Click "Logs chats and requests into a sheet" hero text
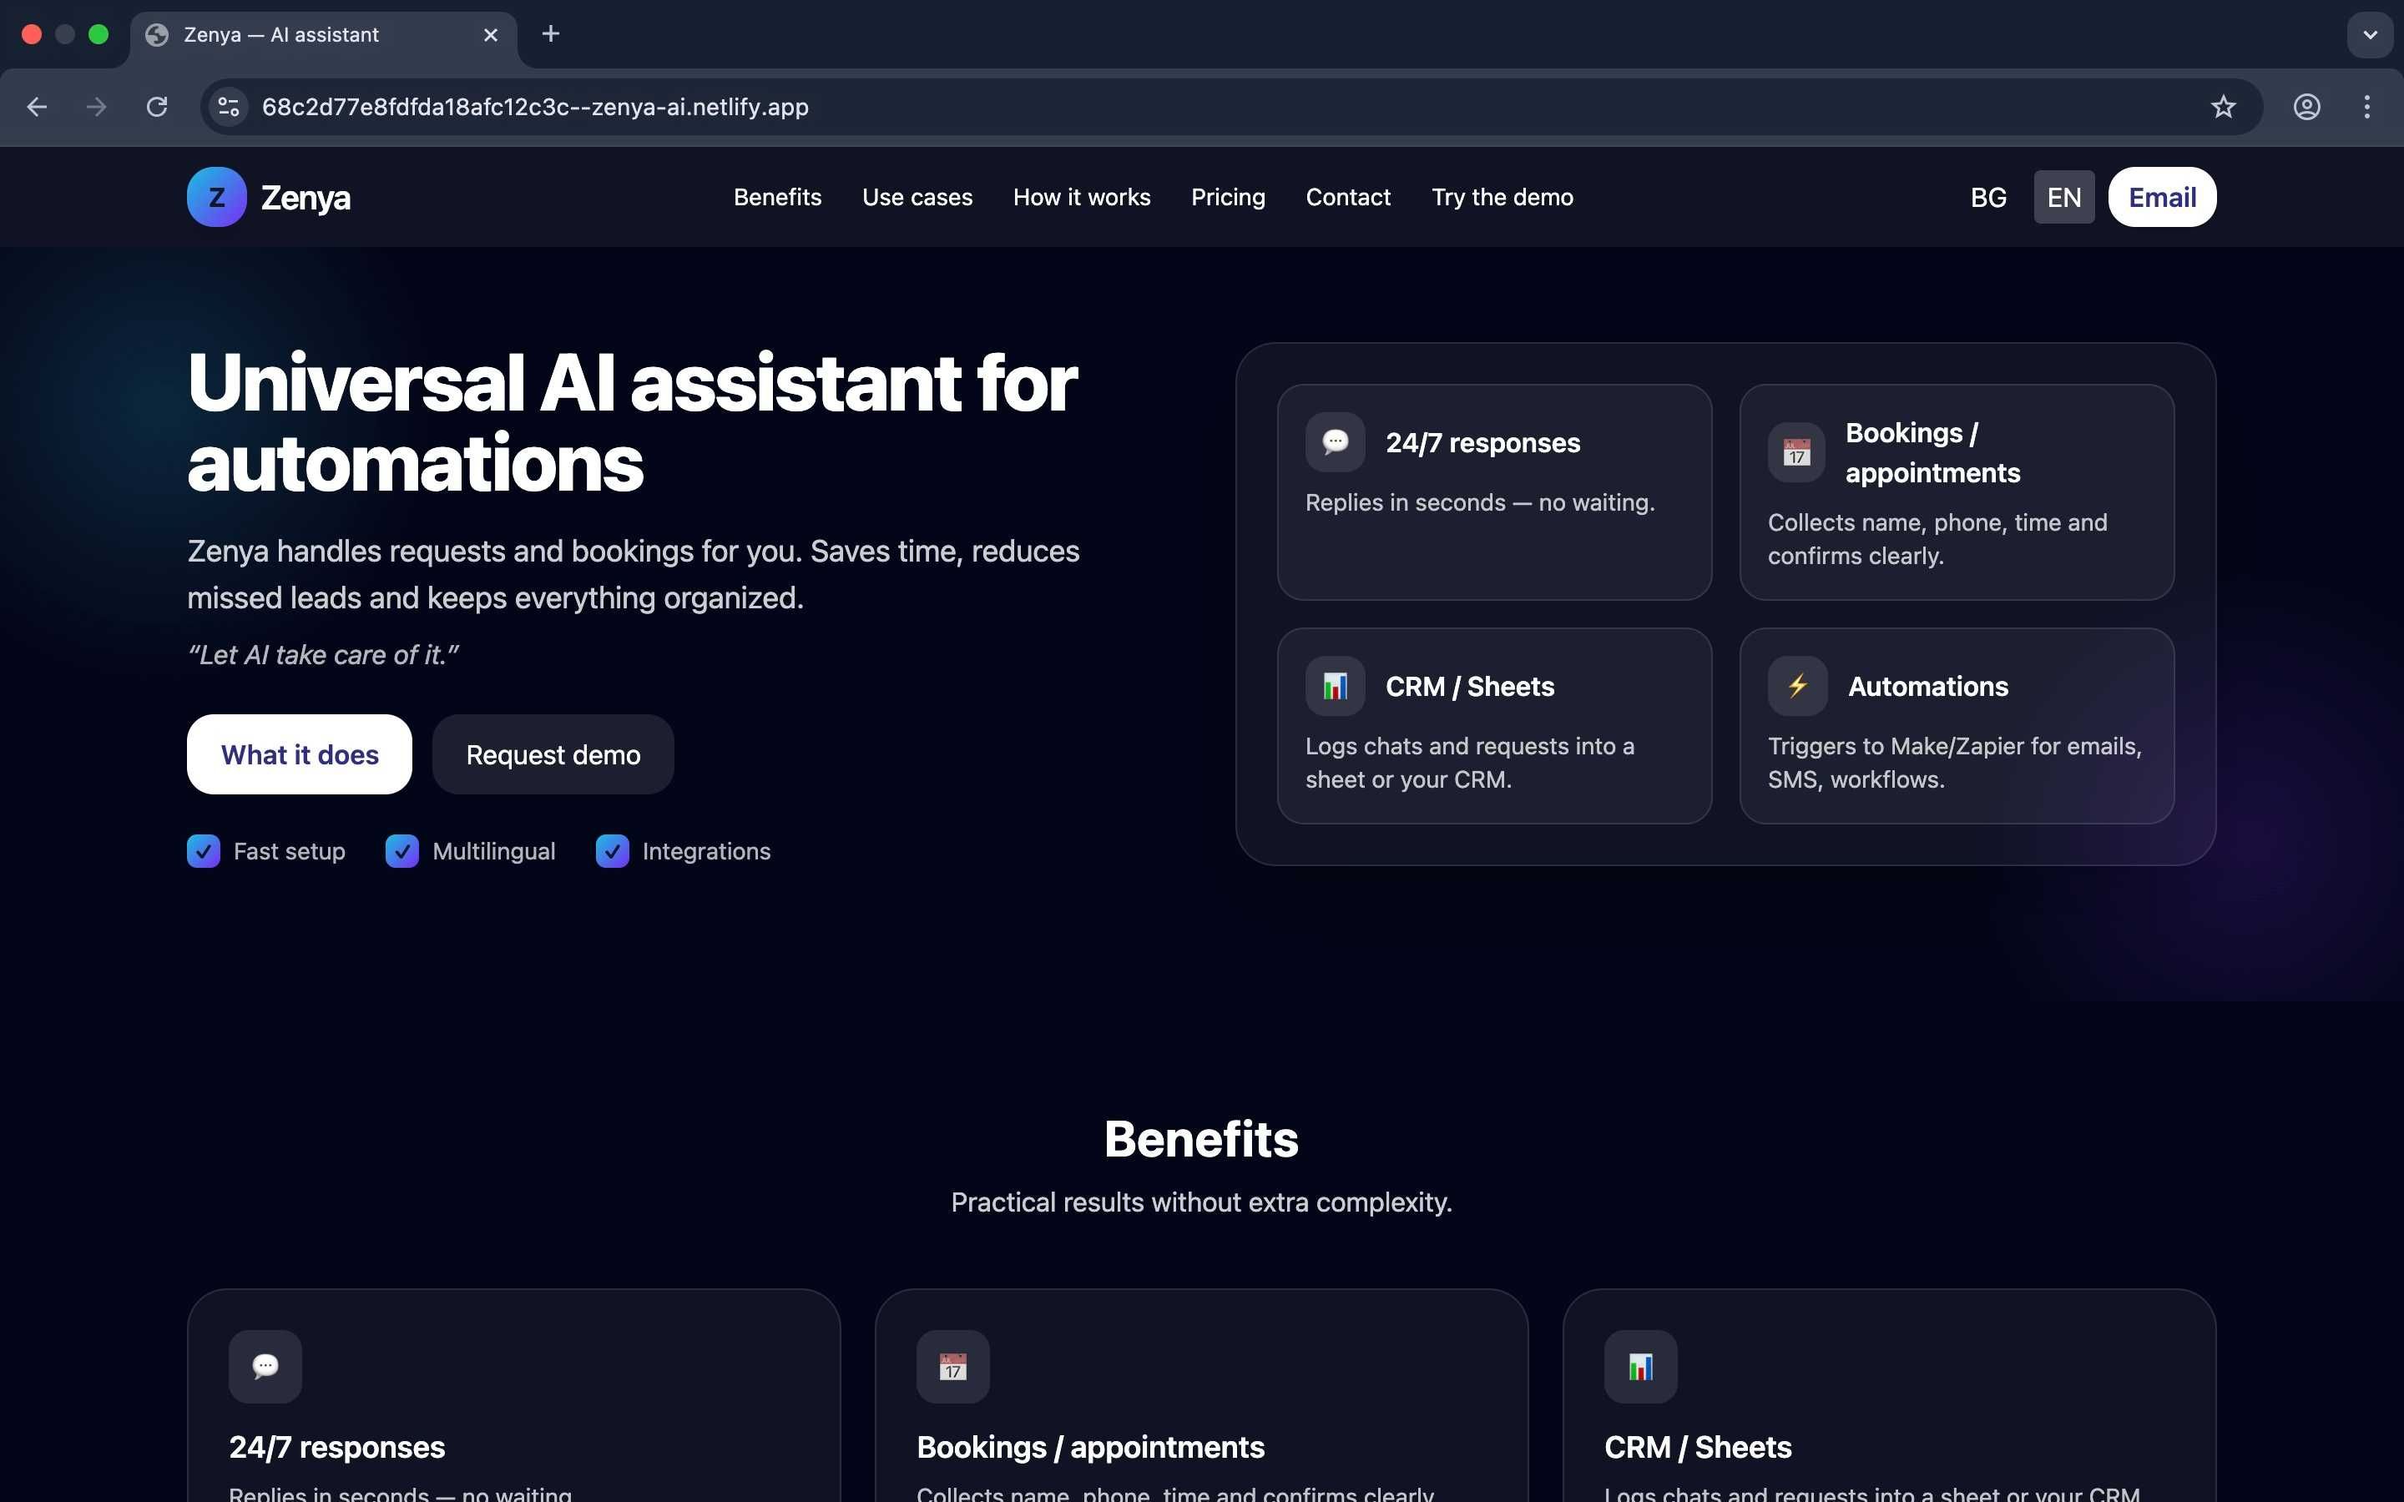The image size is (2404, 1502). point(1469,763)
